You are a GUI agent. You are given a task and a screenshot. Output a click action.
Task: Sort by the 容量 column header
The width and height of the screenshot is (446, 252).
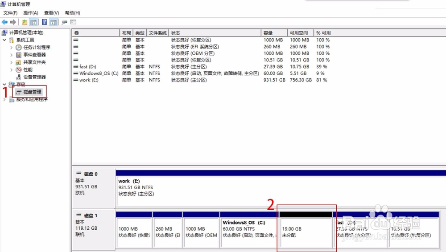[x=274, y=33]
